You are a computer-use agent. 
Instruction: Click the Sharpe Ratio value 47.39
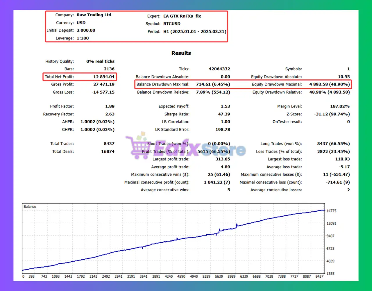pyautogui.click(x=224, y=114)
